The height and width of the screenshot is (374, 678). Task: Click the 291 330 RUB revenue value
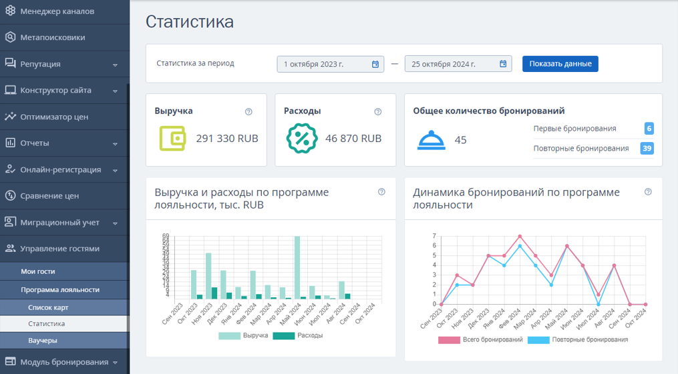click(227, 139)
